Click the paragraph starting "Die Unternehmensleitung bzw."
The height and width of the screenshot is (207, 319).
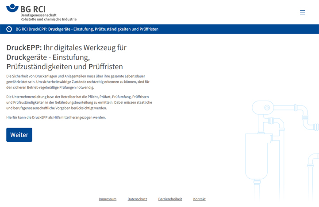coord(79,102)
